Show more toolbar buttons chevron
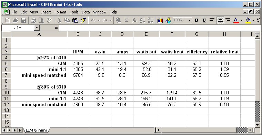 (x=258, y=20)
